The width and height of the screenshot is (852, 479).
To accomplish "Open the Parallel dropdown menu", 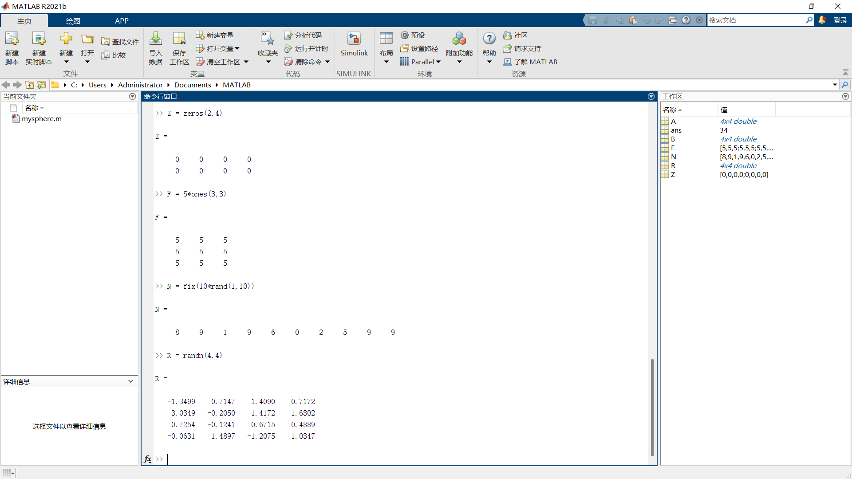I will [x=420, y=62].
